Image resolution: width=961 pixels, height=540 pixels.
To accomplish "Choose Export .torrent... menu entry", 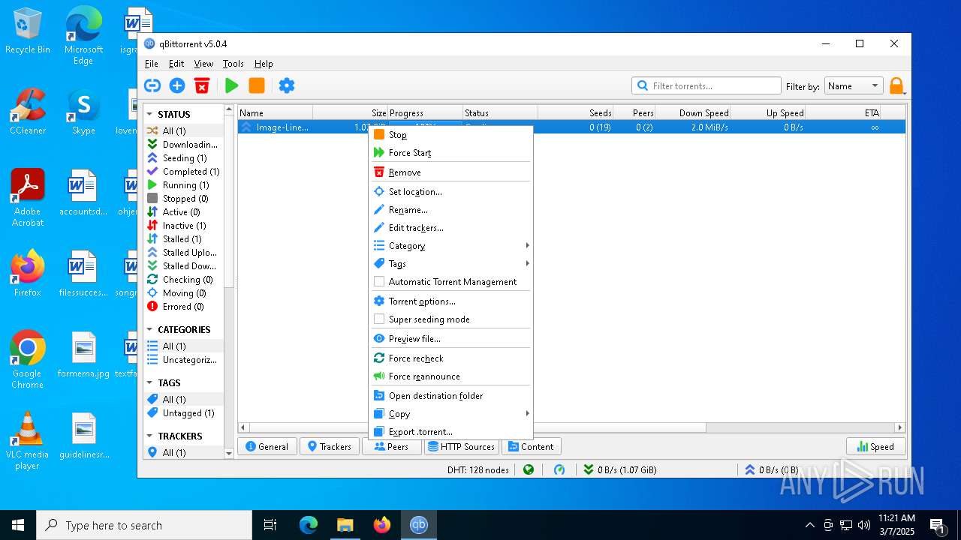I will [450, 432].
